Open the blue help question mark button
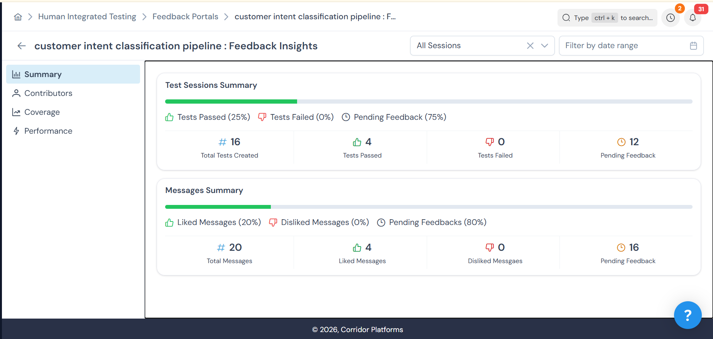Image resolution: width=713 pixels, height=339 pixels. [688, 315]
